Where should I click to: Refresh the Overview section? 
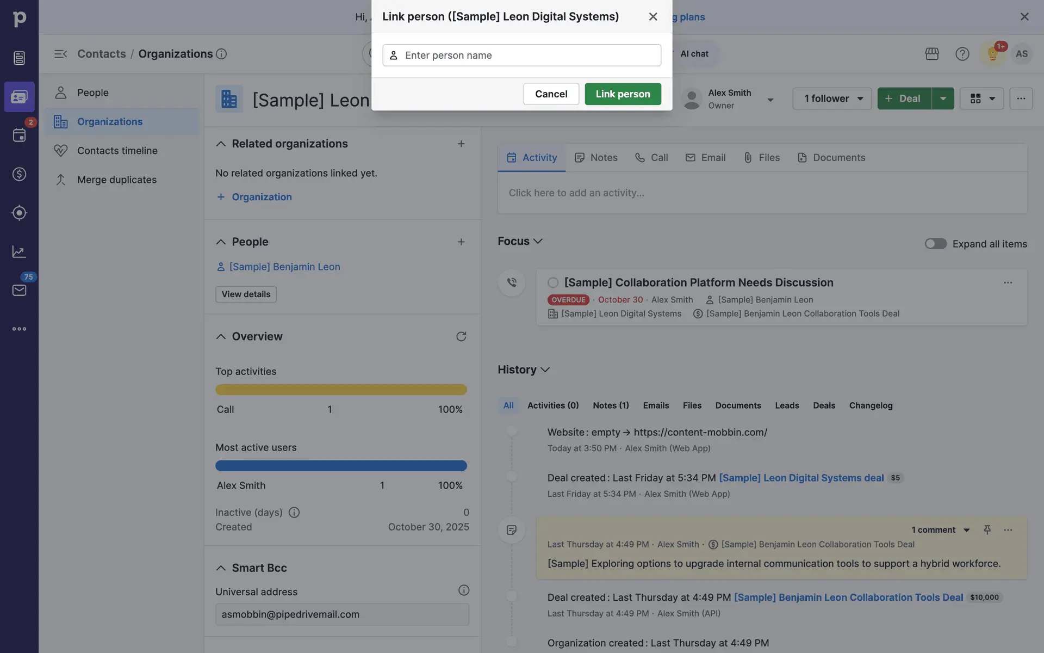click(461, 336)
